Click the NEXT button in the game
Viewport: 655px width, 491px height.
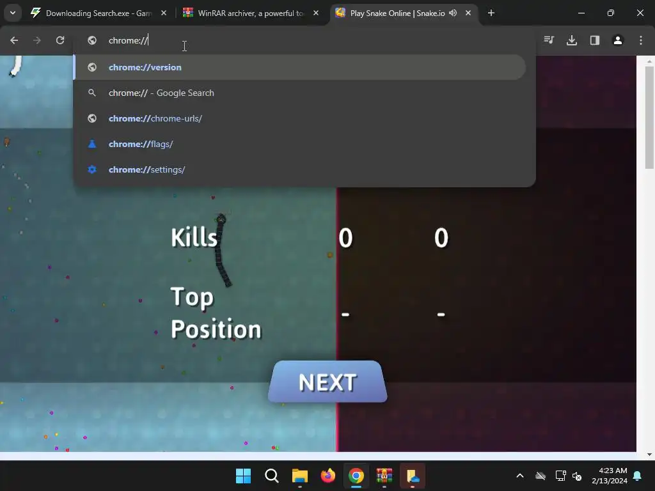(327, 382)
